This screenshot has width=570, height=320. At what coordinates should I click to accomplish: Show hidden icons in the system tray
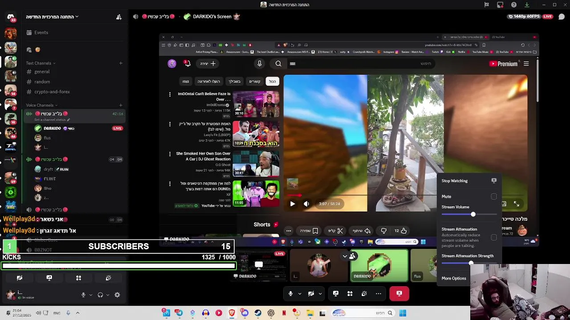point(77,313)
